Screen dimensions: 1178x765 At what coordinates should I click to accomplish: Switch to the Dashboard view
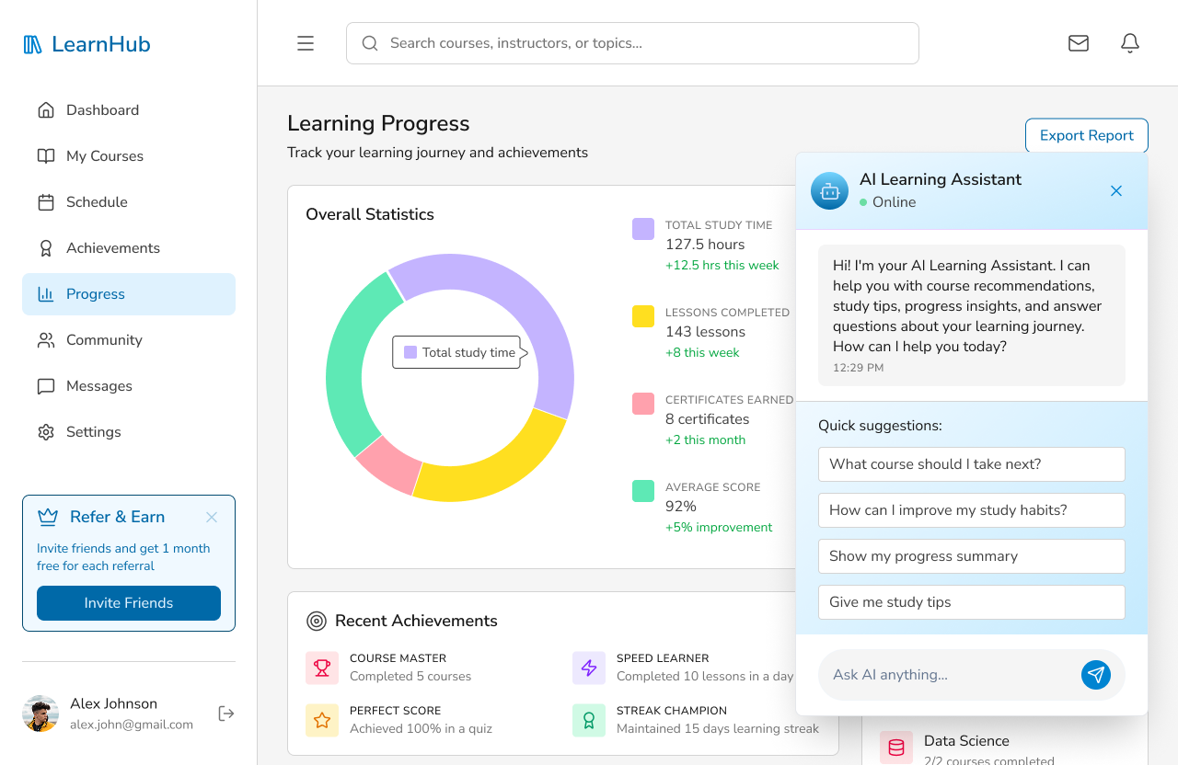(102, 109)
